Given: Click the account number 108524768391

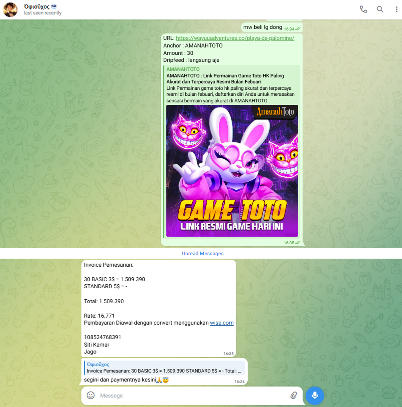Looking at the screenshot, I should (102, 337).
